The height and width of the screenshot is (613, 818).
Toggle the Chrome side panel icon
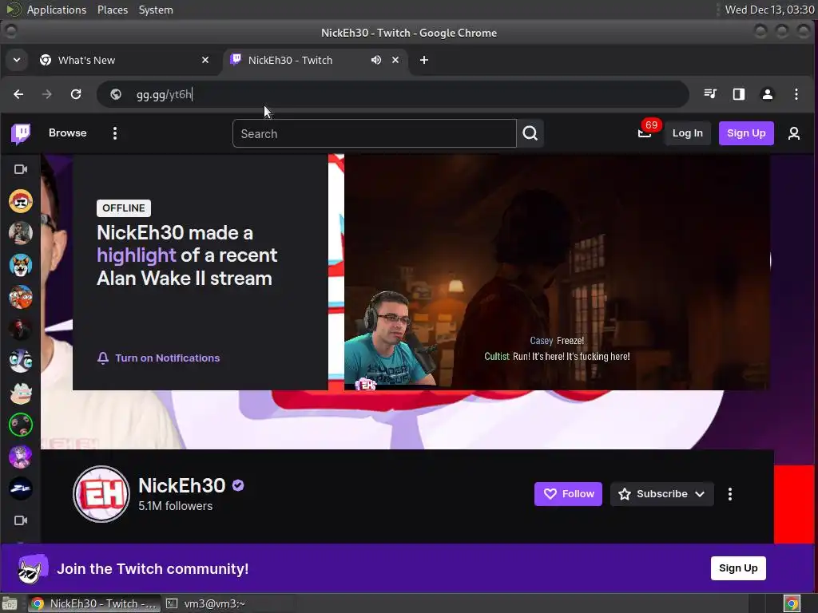(x=739, y=94)
